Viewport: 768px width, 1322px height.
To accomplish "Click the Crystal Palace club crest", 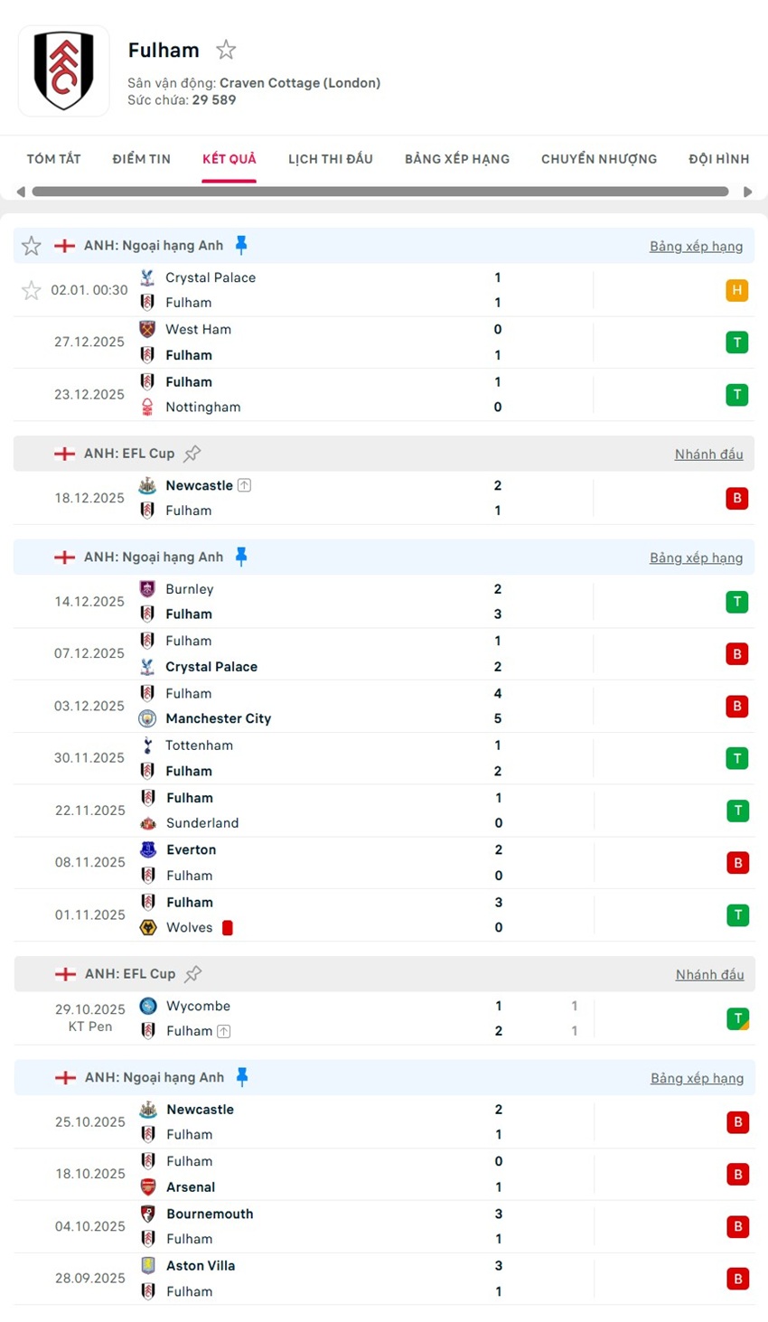I will pos(147,277).
